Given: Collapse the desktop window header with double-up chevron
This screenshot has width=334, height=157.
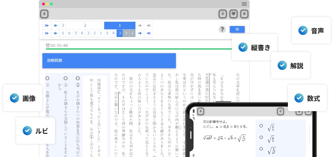Looking at the screenshot, I should (44, 14).
